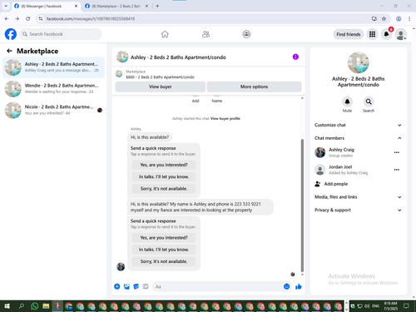Bookmark this page star icon
This screenshot has width=416, height=312.
pyautogui.click(x=384, y=18)
